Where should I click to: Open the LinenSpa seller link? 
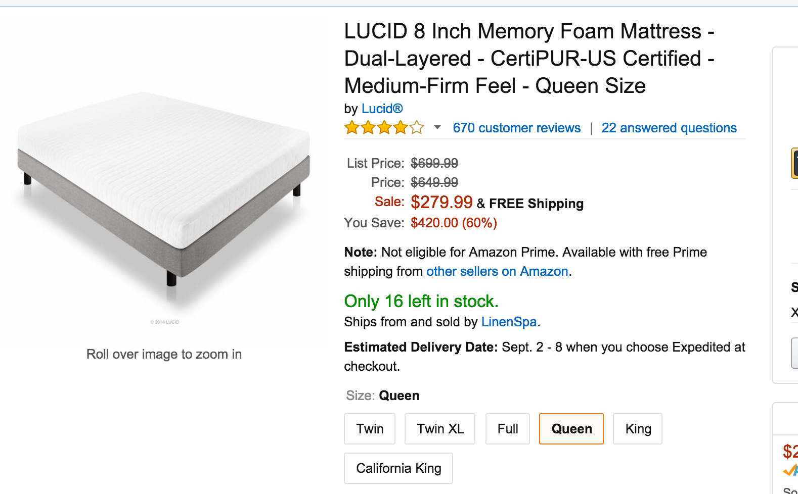point(509,322)
